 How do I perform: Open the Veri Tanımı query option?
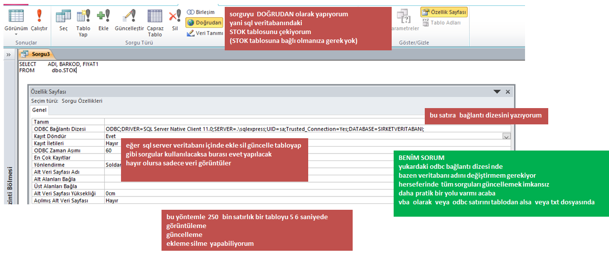coord(205,33)
